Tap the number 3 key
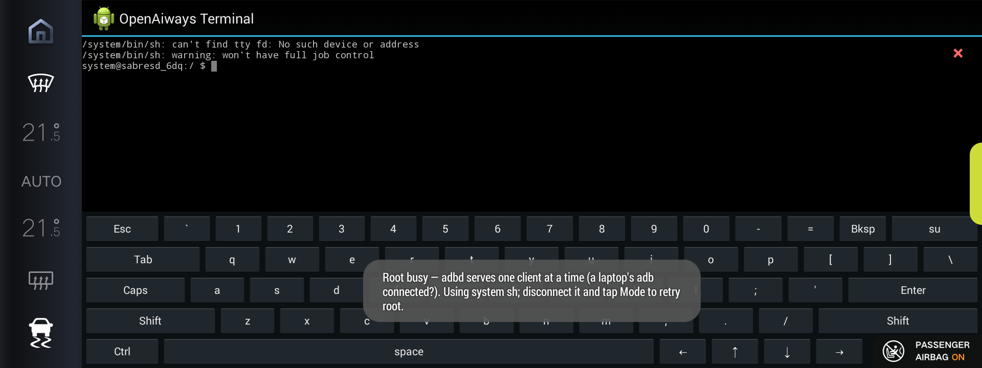982x368 pixels. (342, 229)
